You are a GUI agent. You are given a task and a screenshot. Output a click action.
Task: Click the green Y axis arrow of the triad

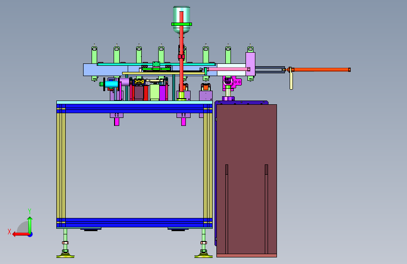30,225
